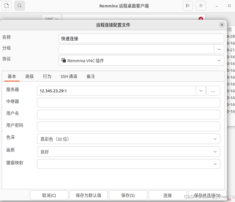
Task: Open the hamburger menu icon
Action: (x=201, y=6)
